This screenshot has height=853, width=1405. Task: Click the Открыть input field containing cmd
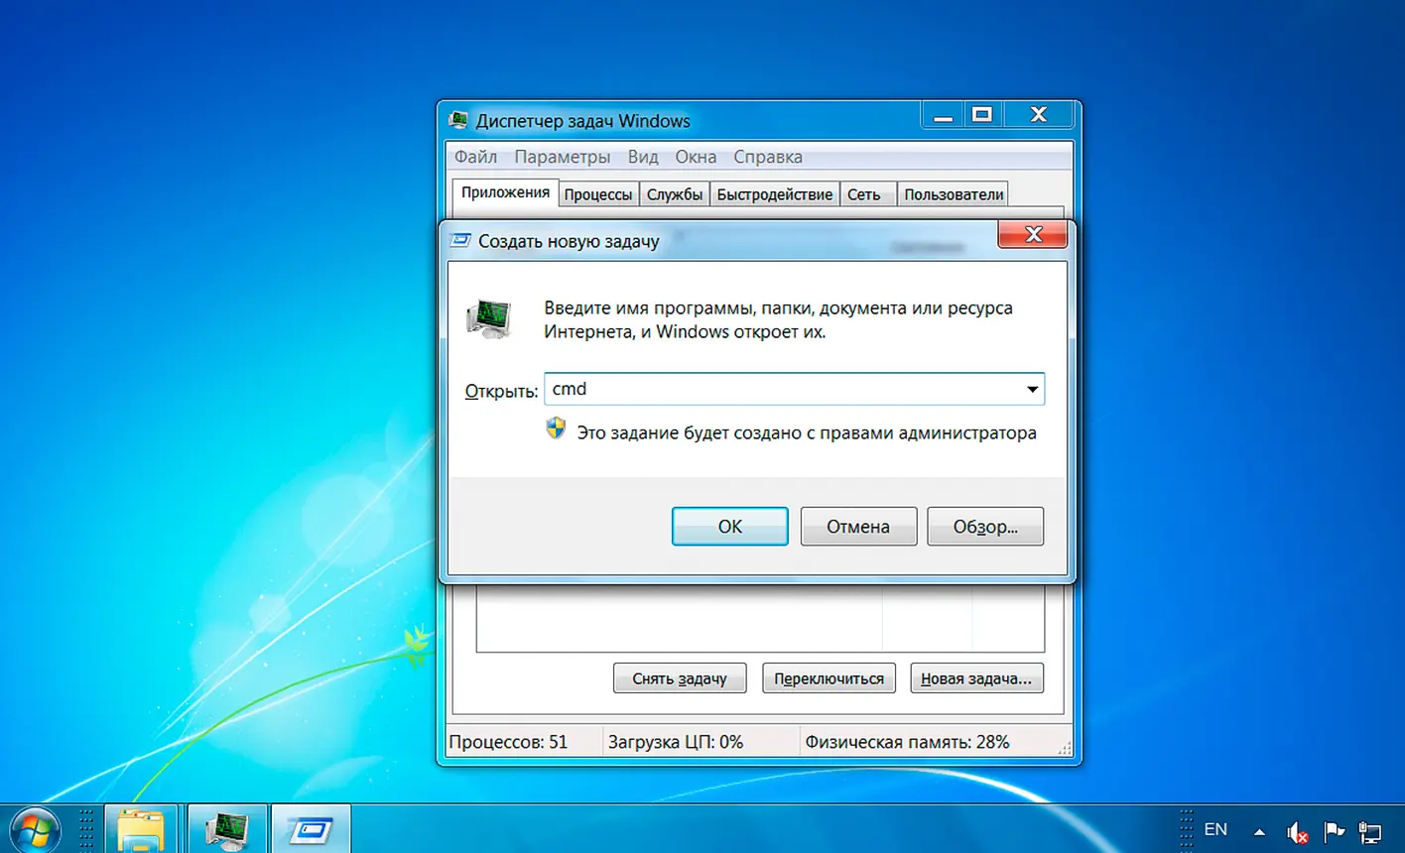[794, 390]
